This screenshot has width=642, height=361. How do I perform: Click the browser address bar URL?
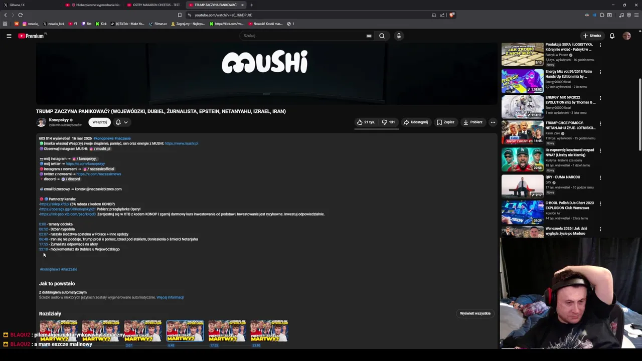223,15
